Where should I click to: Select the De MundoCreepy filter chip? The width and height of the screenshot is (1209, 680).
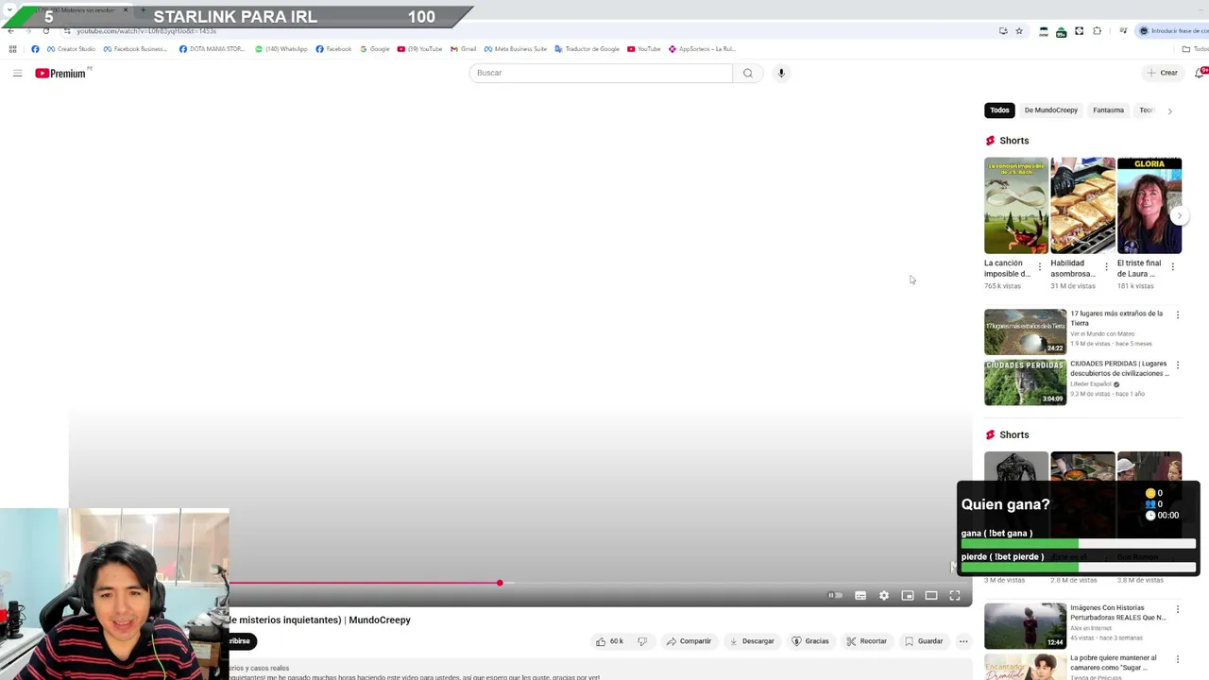tap(1051, 110)
